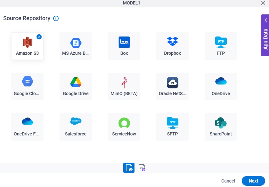The image size is (269, 187).
Task: Pick Dropbox as source repository
Action: pyautogui.click(x=172, y=46)
